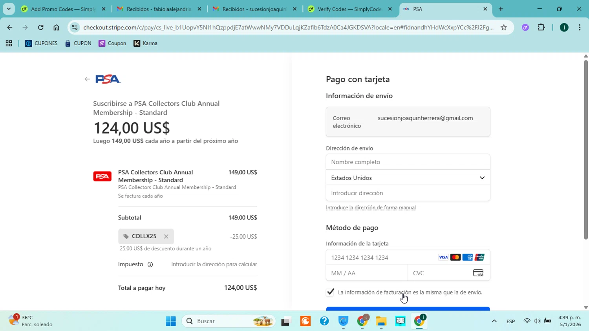Open the tax info icon beside Impuesto
589x331 pixels.
pos(150,265)
